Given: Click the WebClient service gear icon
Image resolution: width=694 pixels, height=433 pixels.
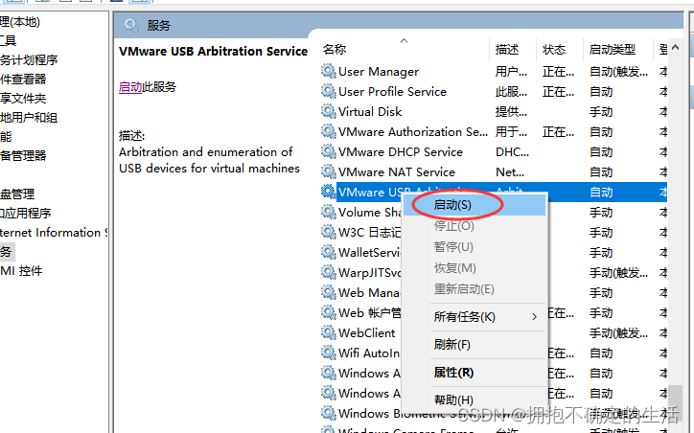Looking at the screenshot, I should pyautogui.click(x=329, y=332).
